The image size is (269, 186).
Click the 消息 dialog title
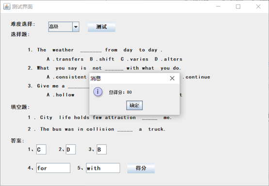[96, 78]
